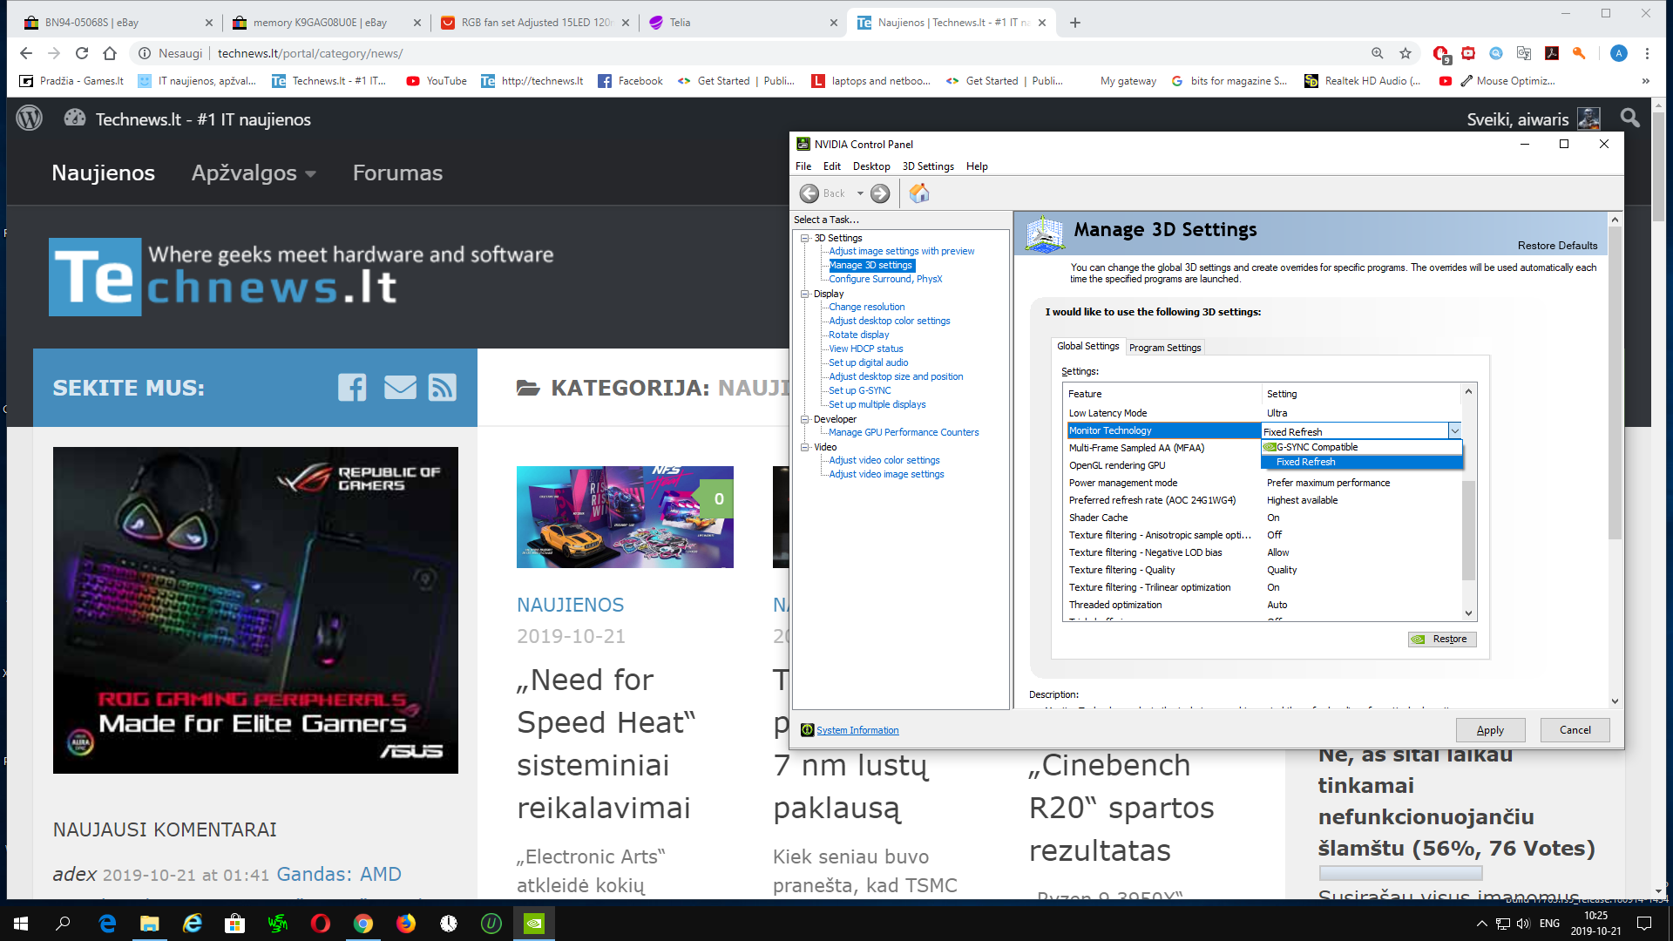Open the Help menu in NVIDIA Control Panel
This screenshot has height=941, width=1673.
pyautogui.click(x=977, y=166)
